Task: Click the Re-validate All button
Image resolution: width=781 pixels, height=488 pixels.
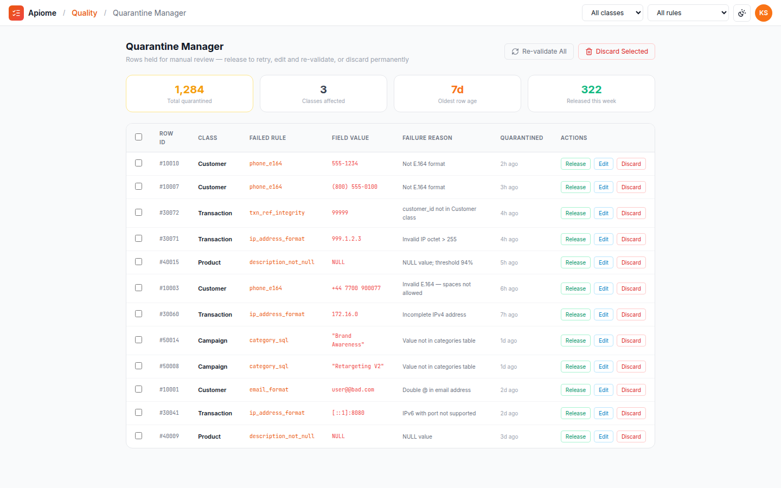Action: pos(539,52)
